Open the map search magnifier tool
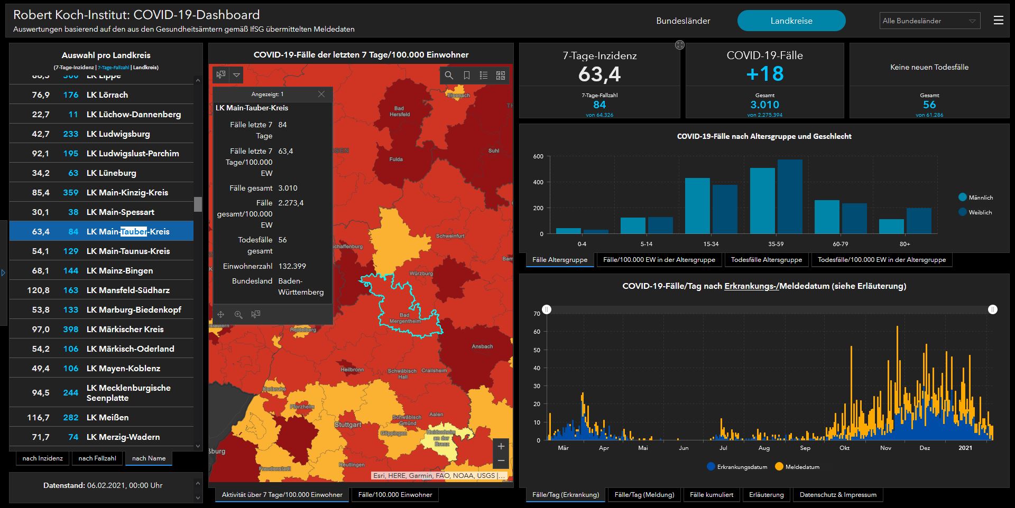 tap(449, 76)
